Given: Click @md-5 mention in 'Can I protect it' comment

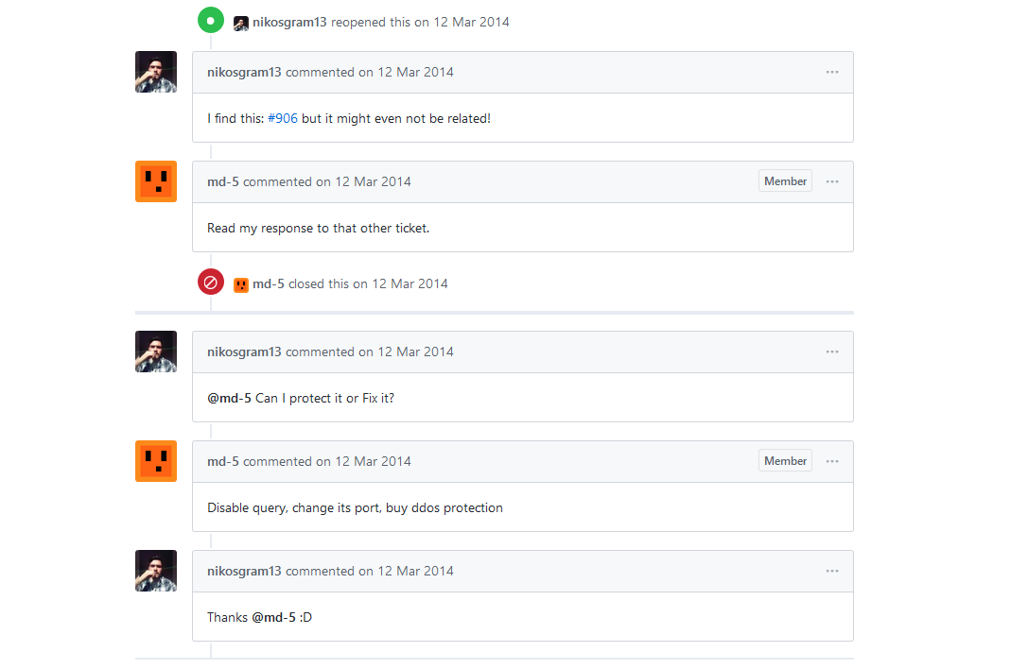Looking at the screenshot, I should [229, 399].
